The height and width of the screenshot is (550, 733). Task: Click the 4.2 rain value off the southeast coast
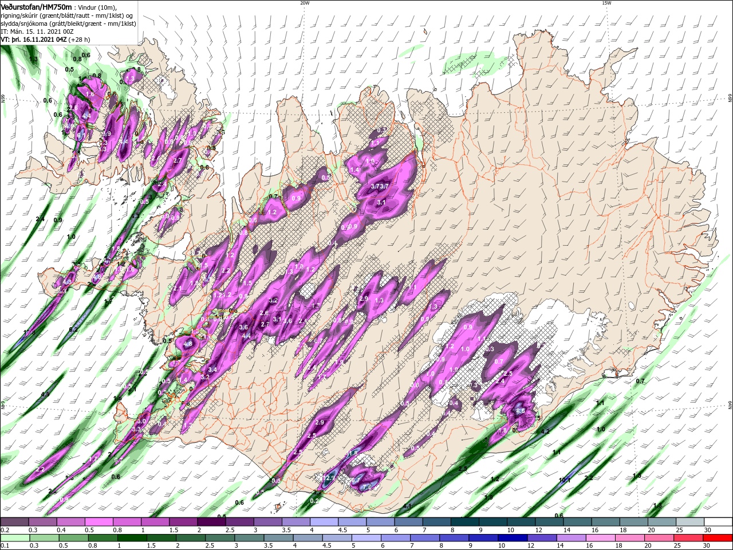(545, 431)
